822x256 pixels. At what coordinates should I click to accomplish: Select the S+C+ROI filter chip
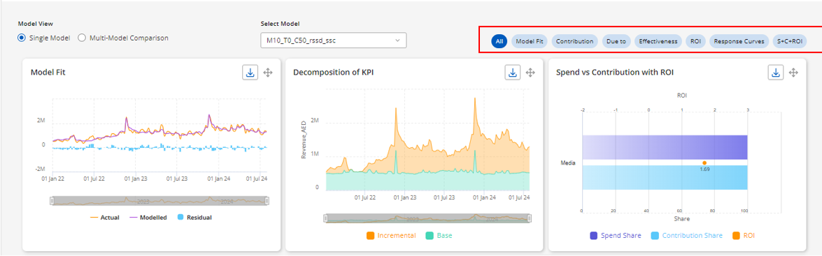pyautogui.click(x=790, y=41)
